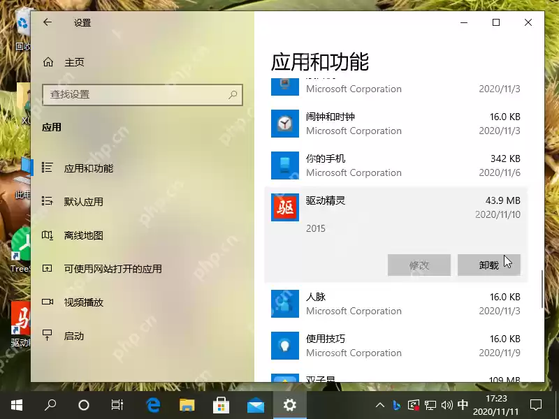Toggle the 中 input method indicator
Viewport: 559px width, 419px height.
[463, 404]
